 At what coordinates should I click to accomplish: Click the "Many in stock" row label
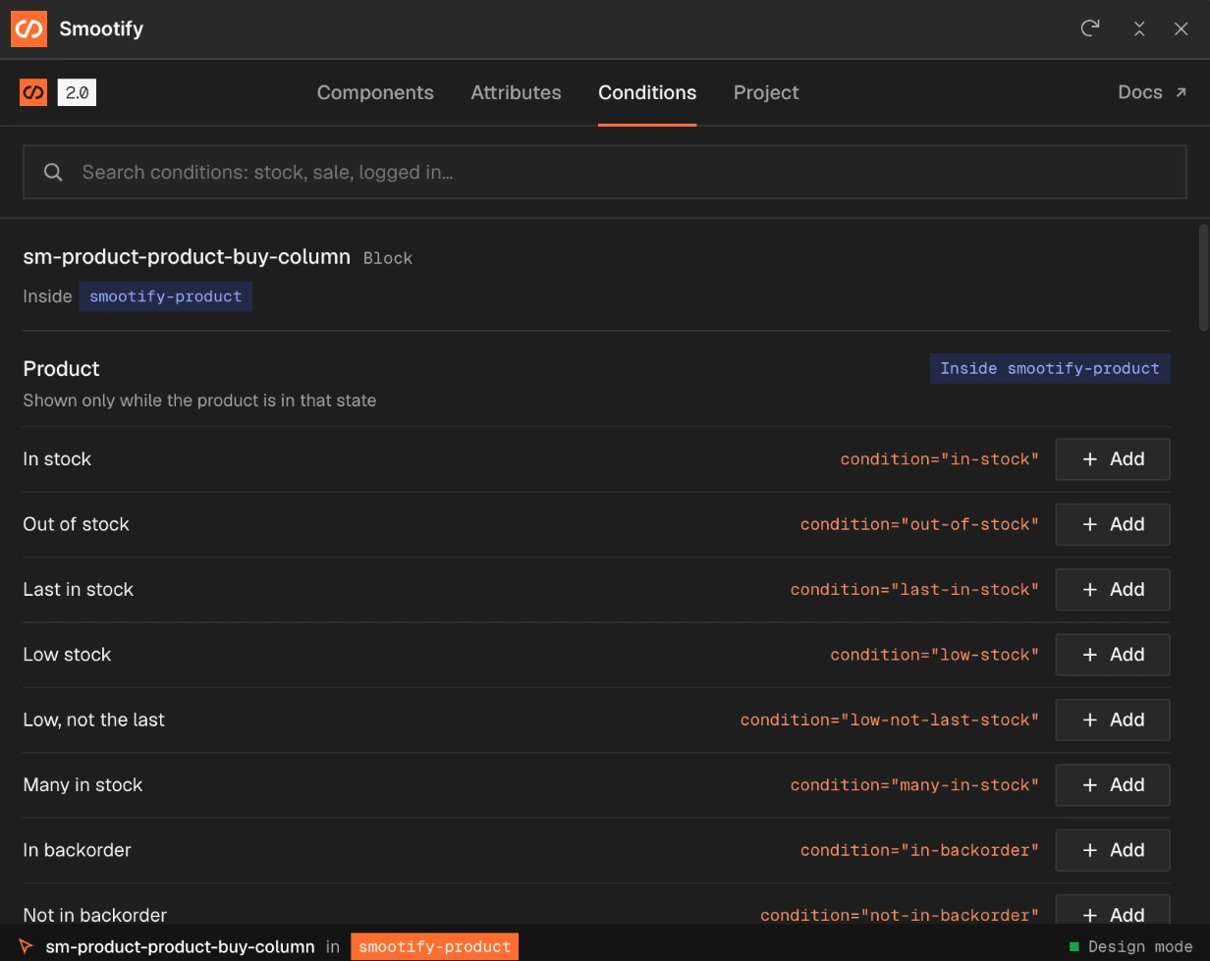pos(82,784)
